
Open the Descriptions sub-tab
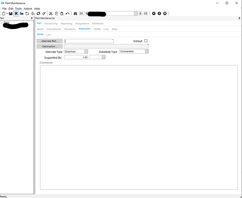[54, 29]
